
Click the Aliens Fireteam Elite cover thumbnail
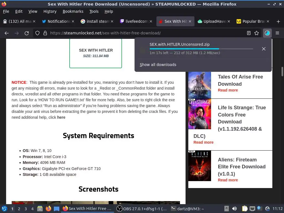click(x=200, y=166)
